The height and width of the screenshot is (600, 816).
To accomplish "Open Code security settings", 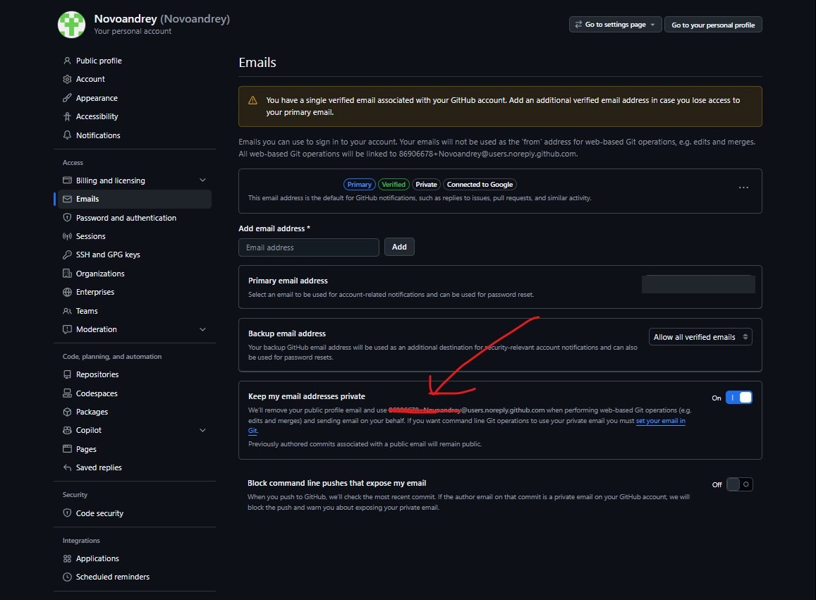I will (99, 513).
